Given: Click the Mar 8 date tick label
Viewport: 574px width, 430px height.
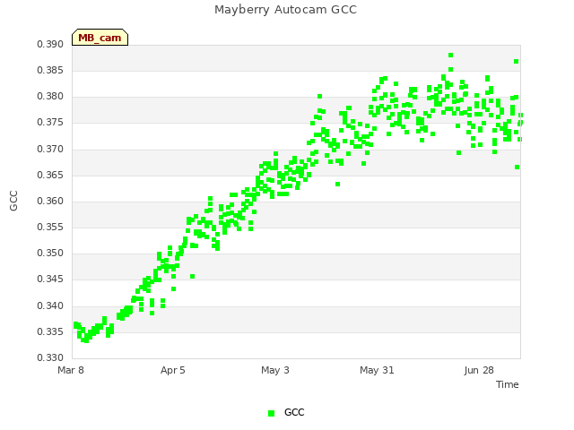Looking at the screenshot, I should click(x=71, y=370).
